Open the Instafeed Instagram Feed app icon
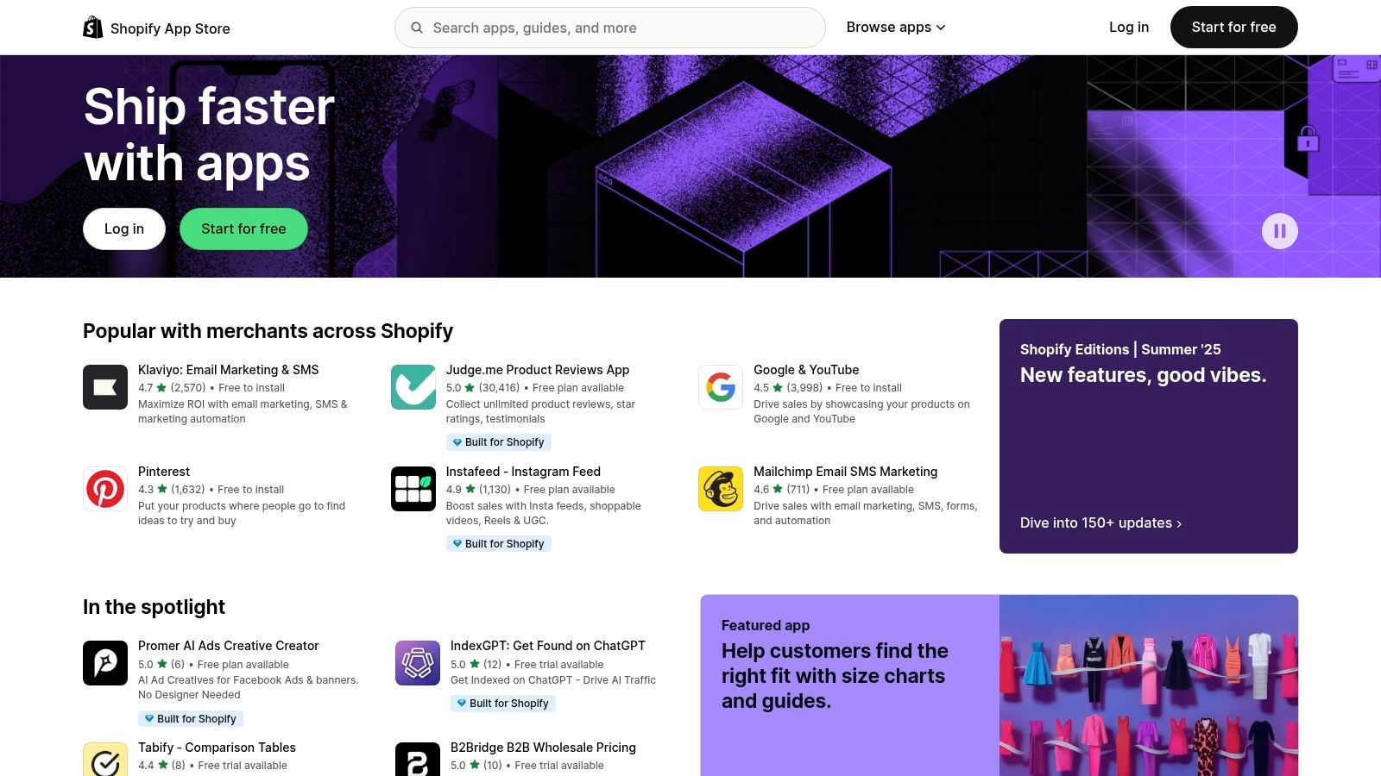1381x776 pixels. point(413,488)
